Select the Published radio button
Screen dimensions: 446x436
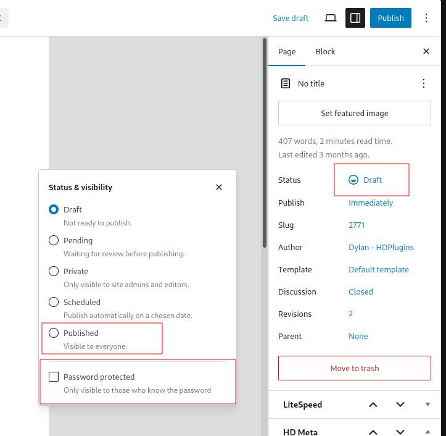(54, 333)
